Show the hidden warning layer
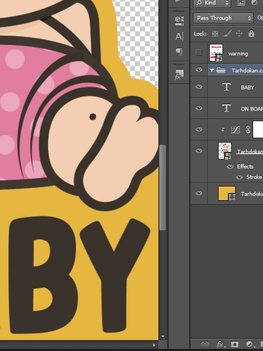Viewport: 263px width, 351px height. tap(198, 53)
